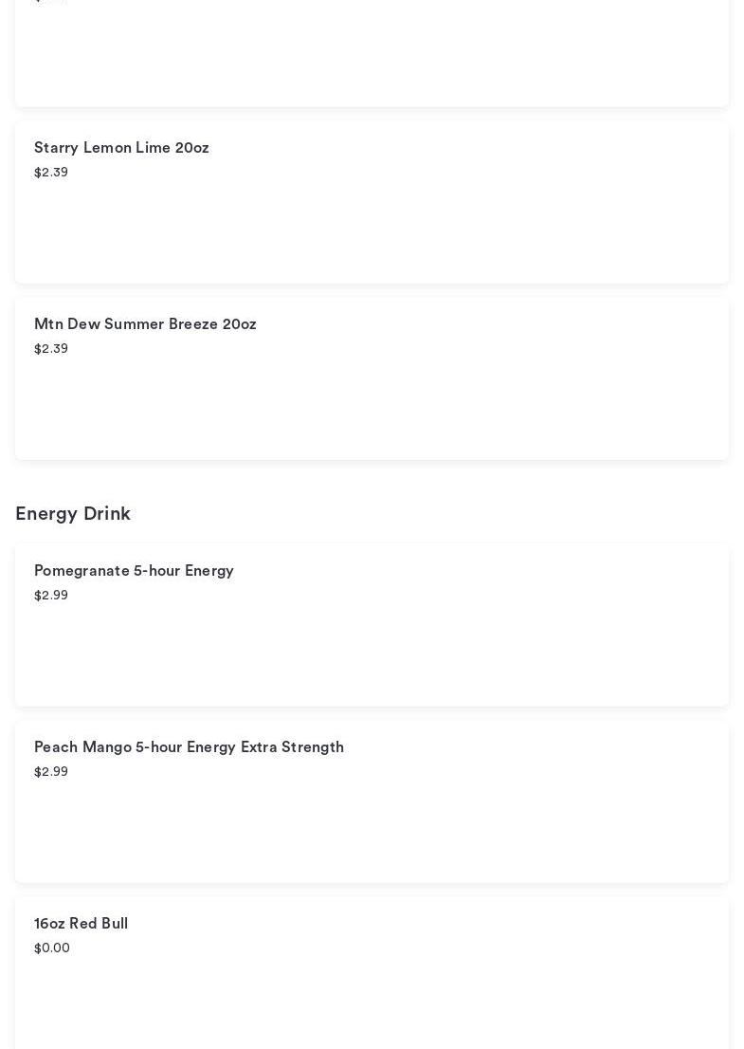Open the Starry Lemon Lime 20oz item
Image resolution: width=744 pixels, height=1049 pixels.
pyautogui.click(x=121, y=148)
